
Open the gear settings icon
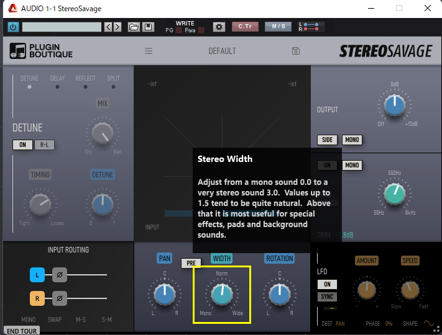[219, 27]
